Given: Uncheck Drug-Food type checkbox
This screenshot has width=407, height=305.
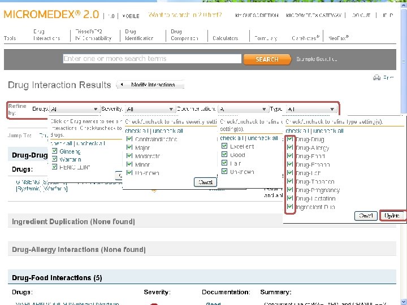Looking at the screenshot, I should pyautogui.click(x=290, y=156).
